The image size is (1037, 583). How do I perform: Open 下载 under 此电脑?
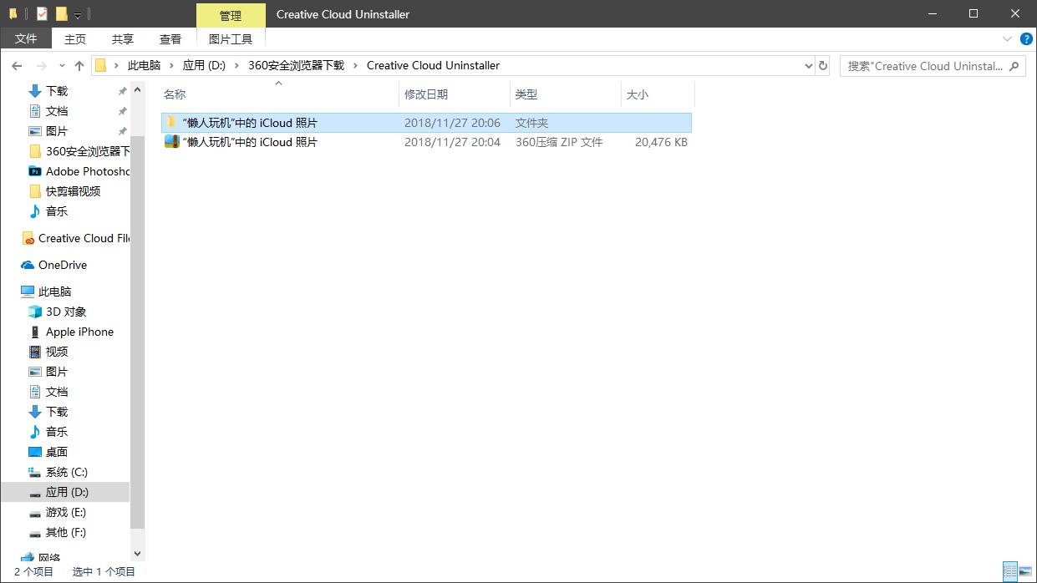57,412
